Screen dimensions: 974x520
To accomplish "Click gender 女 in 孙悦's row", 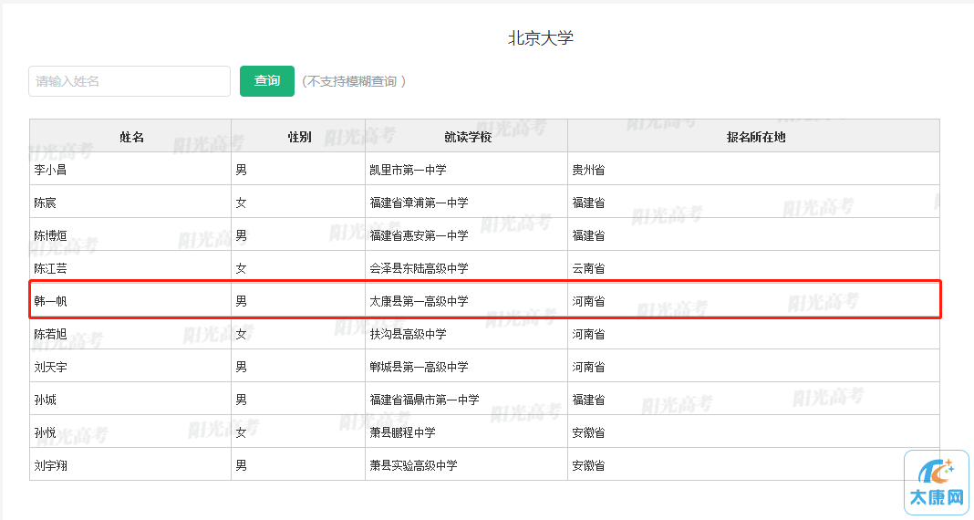I will pos(241,433).
